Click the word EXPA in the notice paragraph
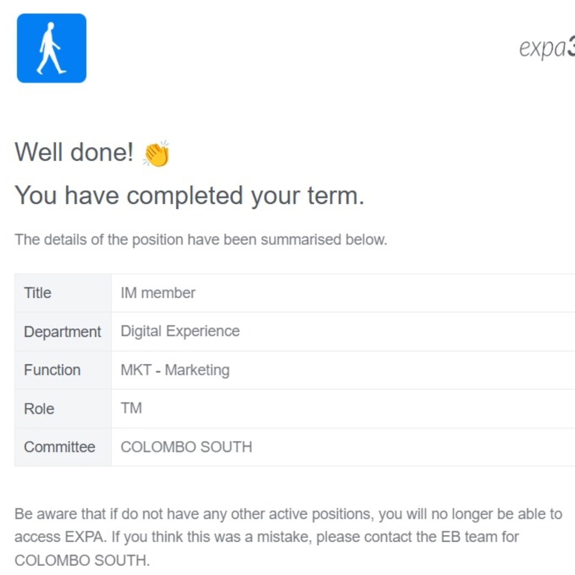 point(84,537)
